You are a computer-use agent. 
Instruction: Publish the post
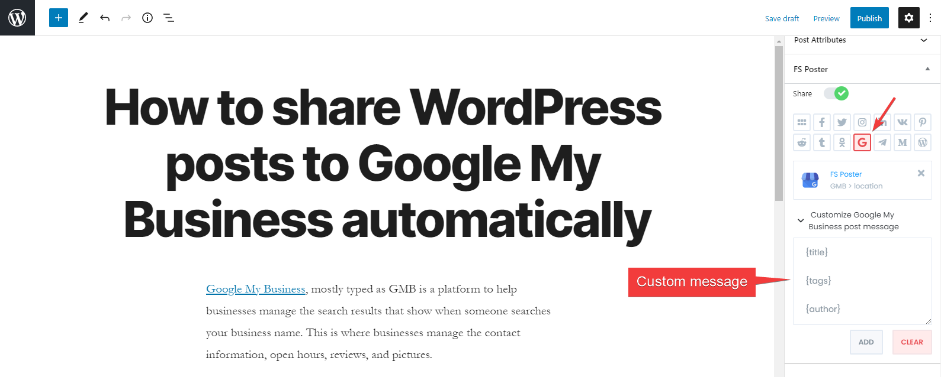[x=869, y=18]
